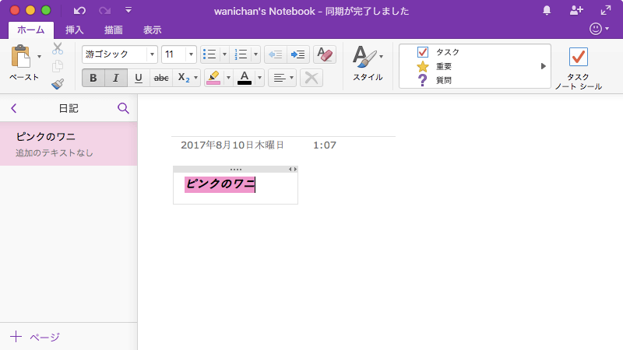The height and width of the screenshot is (350, 623).
Task: Apply the タスク tag from gallery
Action: coord(438,52)
